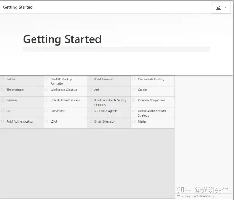234x200 pixels.
Task: Select the Folders plugin label
Action: pyautogui.click(x=11, y=79)
